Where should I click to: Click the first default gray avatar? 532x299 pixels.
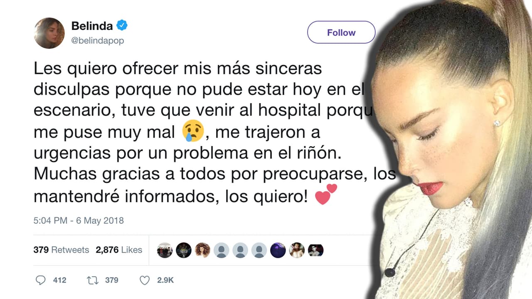(x=222, y=250)
